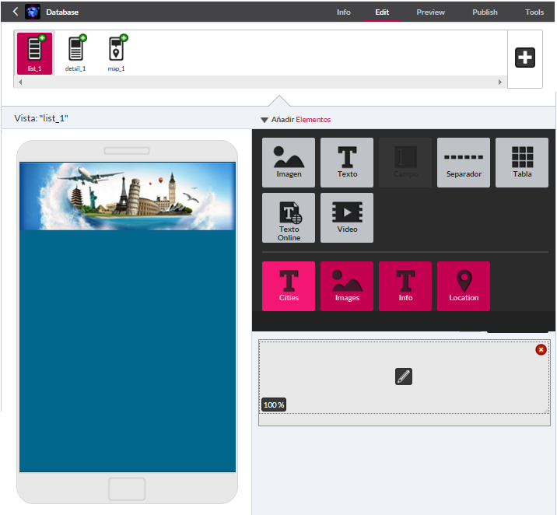
Task: Open the Edit tab
Action: tap(382, 12)
